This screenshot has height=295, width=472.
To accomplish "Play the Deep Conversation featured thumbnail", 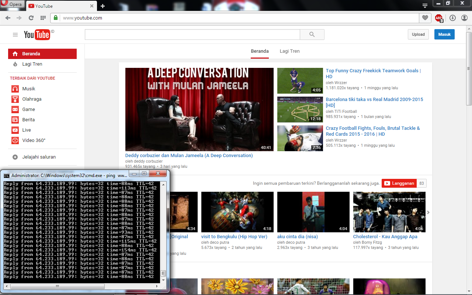I will coord(199,110).
